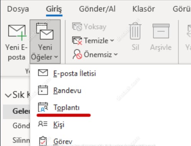Collapse the Sık Kullanılanlar section chevron
This screenshot has height=146, width=191.
[8, 95]
